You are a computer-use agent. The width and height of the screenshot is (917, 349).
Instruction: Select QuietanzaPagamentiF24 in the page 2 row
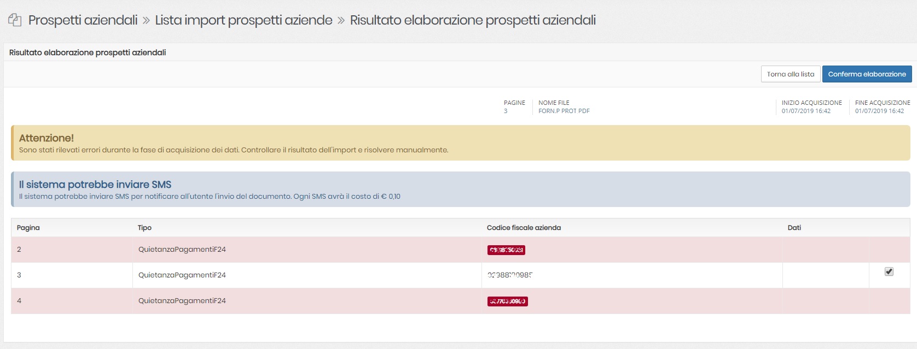182,250
